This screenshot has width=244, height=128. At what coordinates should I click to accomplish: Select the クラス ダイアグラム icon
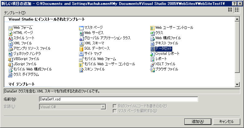pos(10,75)
